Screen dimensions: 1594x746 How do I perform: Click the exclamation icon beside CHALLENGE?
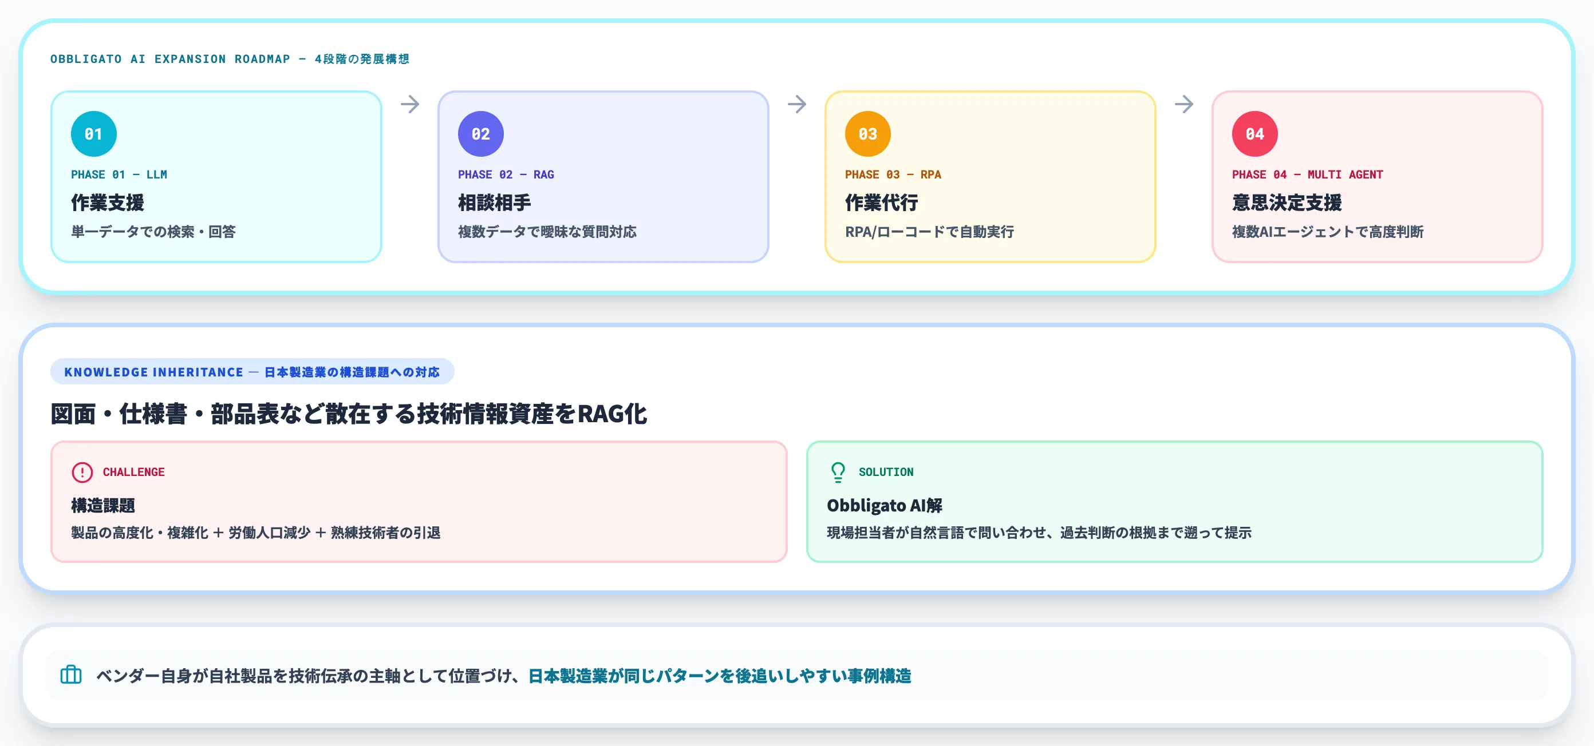(82, 472)
